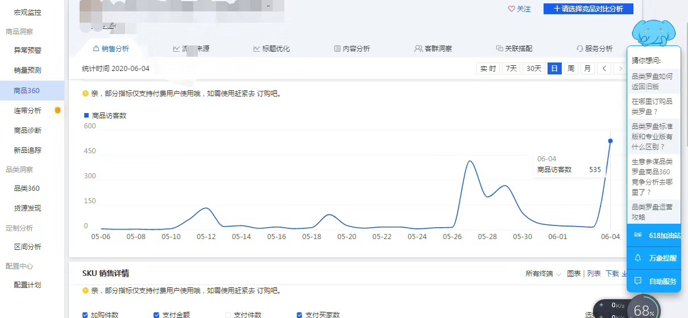This screenshot has height=318, width=688.
Task: Open the 标题优化 tab
Action: (272, 49)
